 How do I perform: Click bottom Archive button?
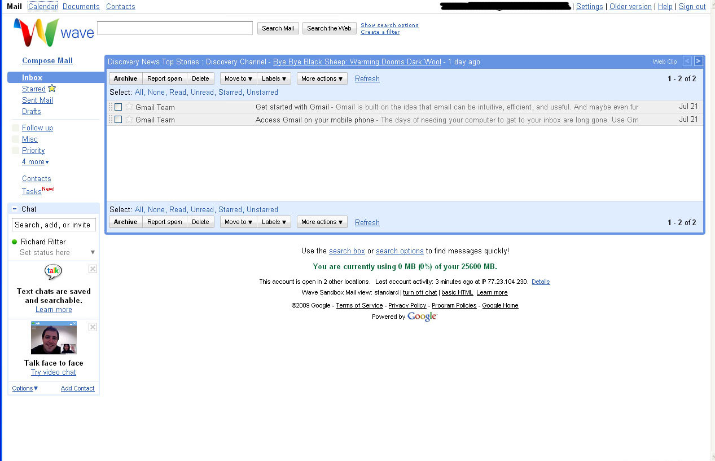(x=125, y=222)
